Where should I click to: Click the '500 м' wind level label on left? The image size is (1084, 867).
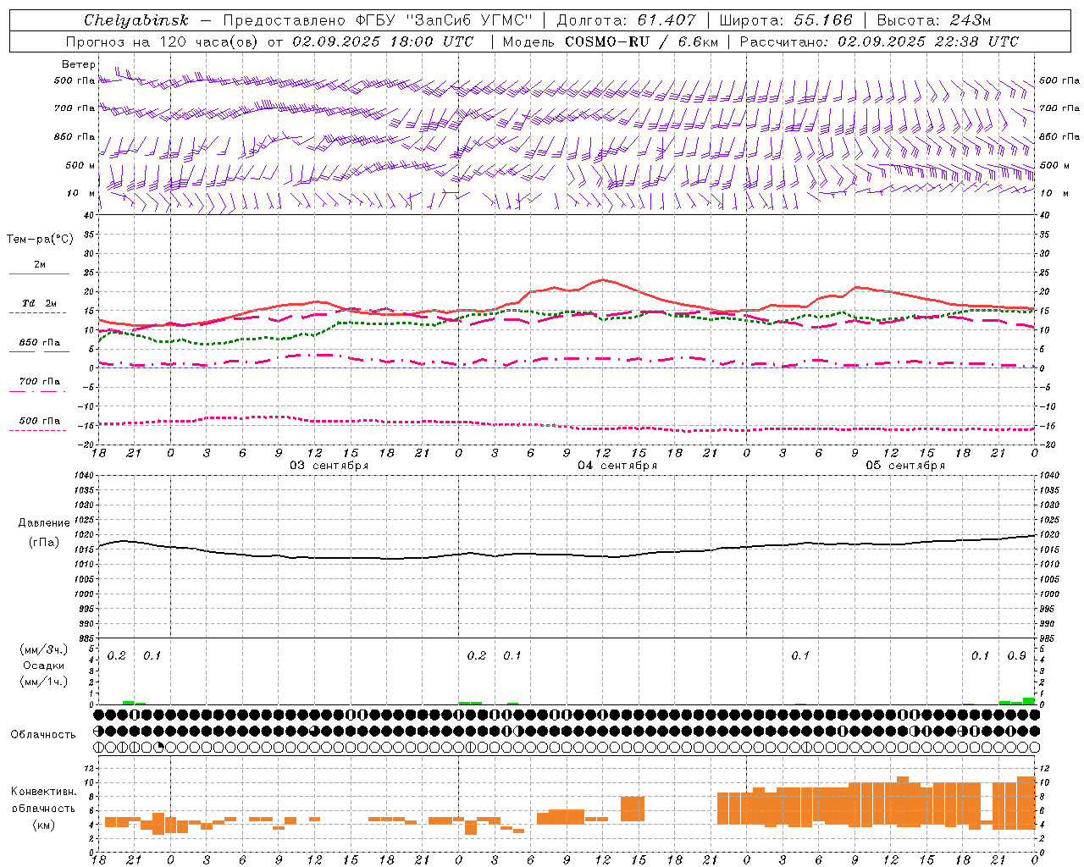81,166
